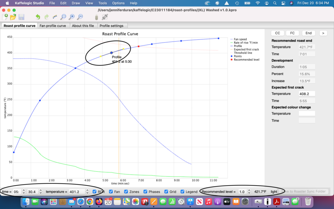Decrease Recommended level with stepper down arrow
This screenshot has height=209, width=334.
[249, 193]
